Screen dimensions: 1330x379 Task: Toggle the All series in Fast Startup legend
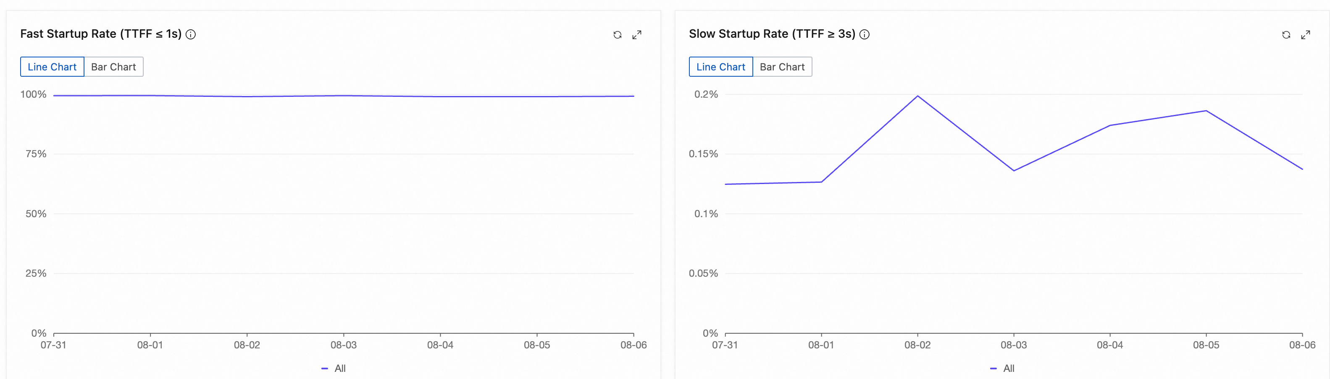point(334,368)
